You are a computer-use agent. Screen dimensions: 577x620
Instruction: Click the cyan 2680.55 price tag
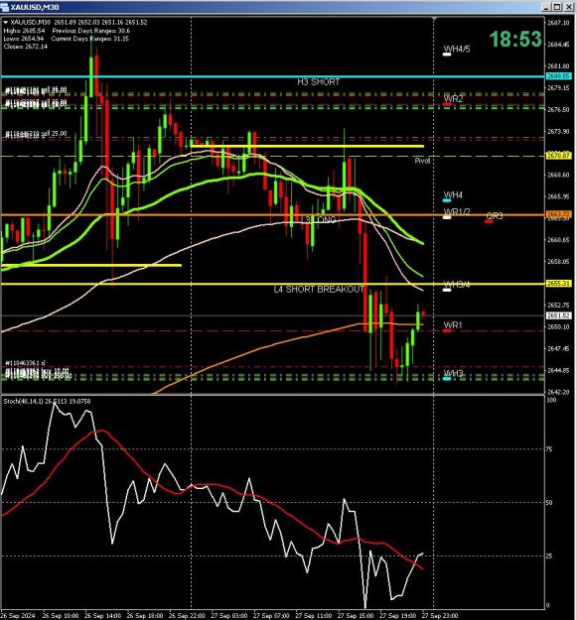[x=558, y=76]
